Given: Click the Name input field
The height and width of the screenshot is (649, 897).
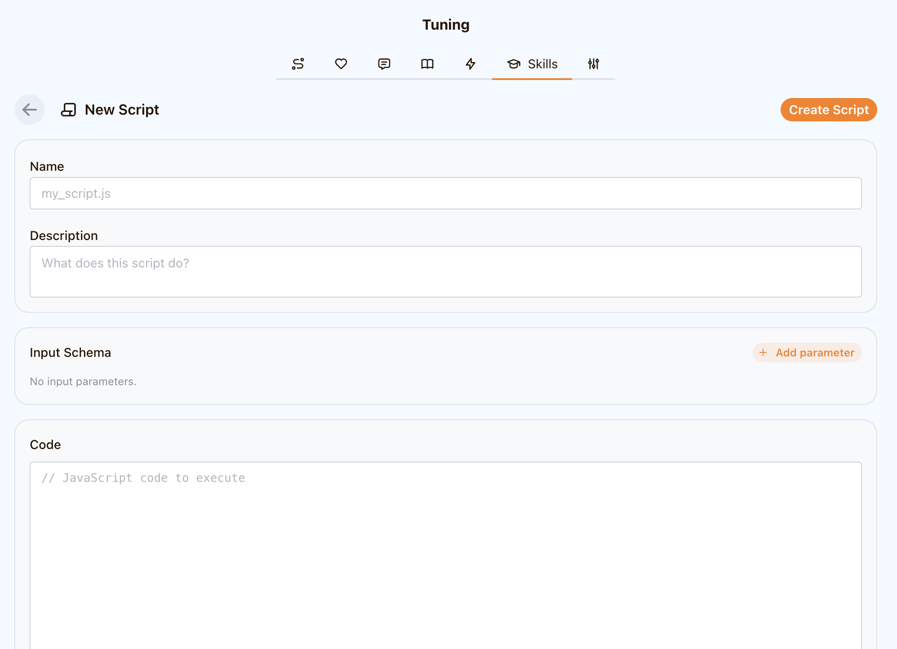Looking at the screenshot, I should (x=445, y=193).
